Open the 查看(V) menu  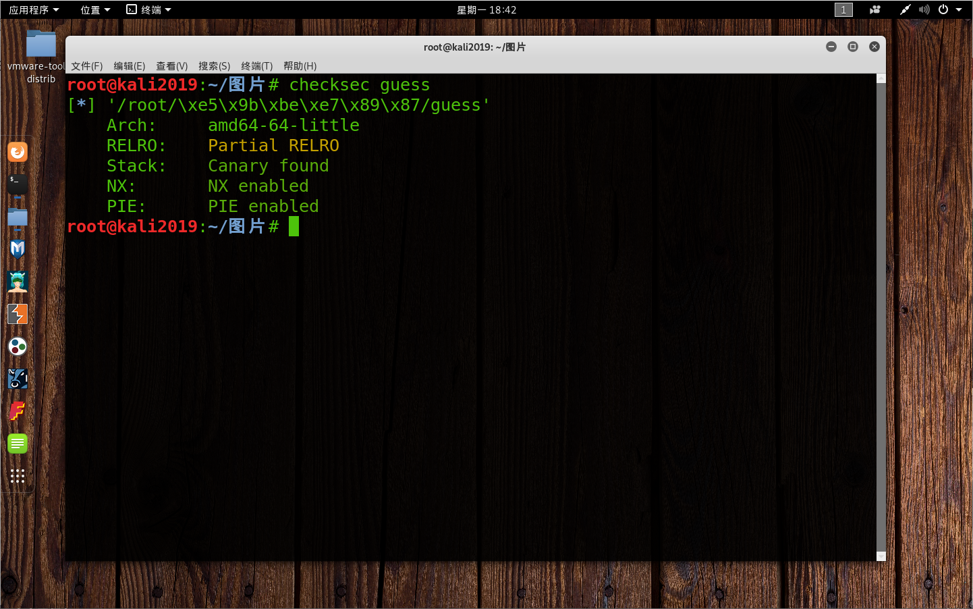(171, 65)
